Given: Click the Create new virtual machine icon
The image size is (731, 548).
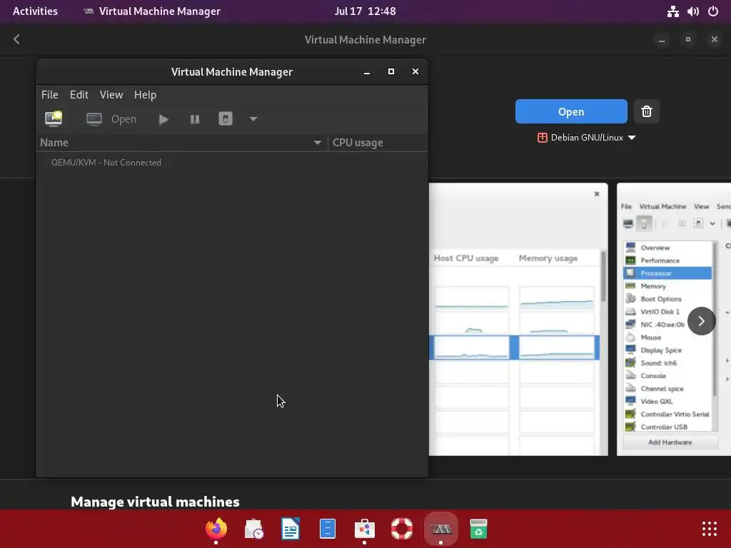Looking at the screenshot, I should coord(54,119).
